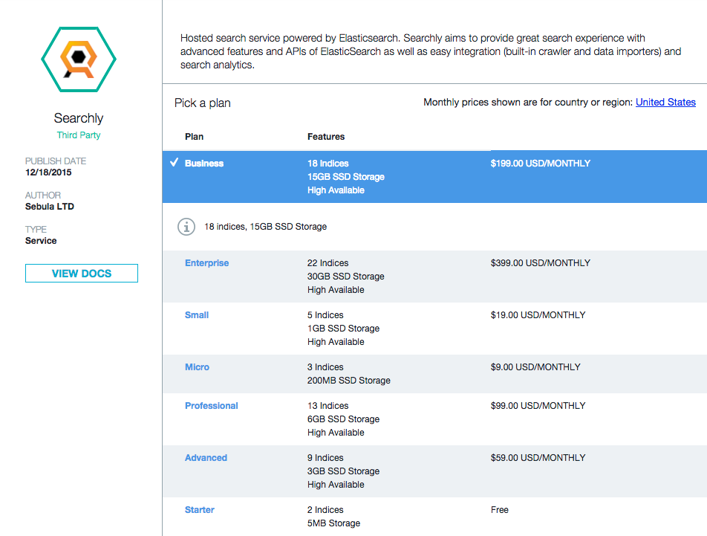Click '5 Indices' in Small row
The image size is (707, 536).
coord(325,315)
